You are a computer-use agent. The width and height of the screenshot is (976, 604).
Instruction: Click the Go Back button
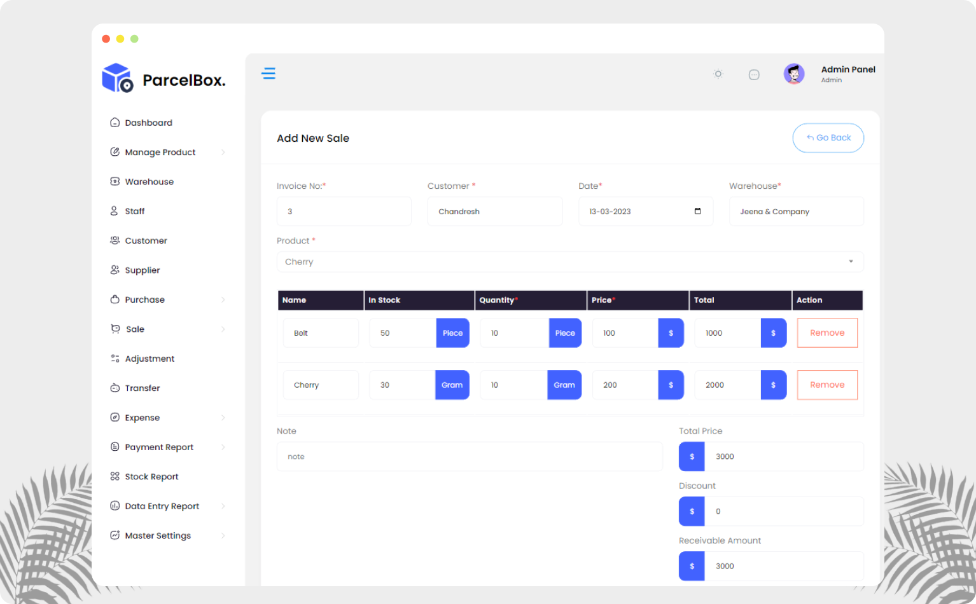[x=828, y=138]
